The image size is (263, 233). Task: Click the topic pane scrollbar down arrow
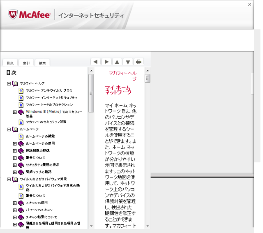148,226
